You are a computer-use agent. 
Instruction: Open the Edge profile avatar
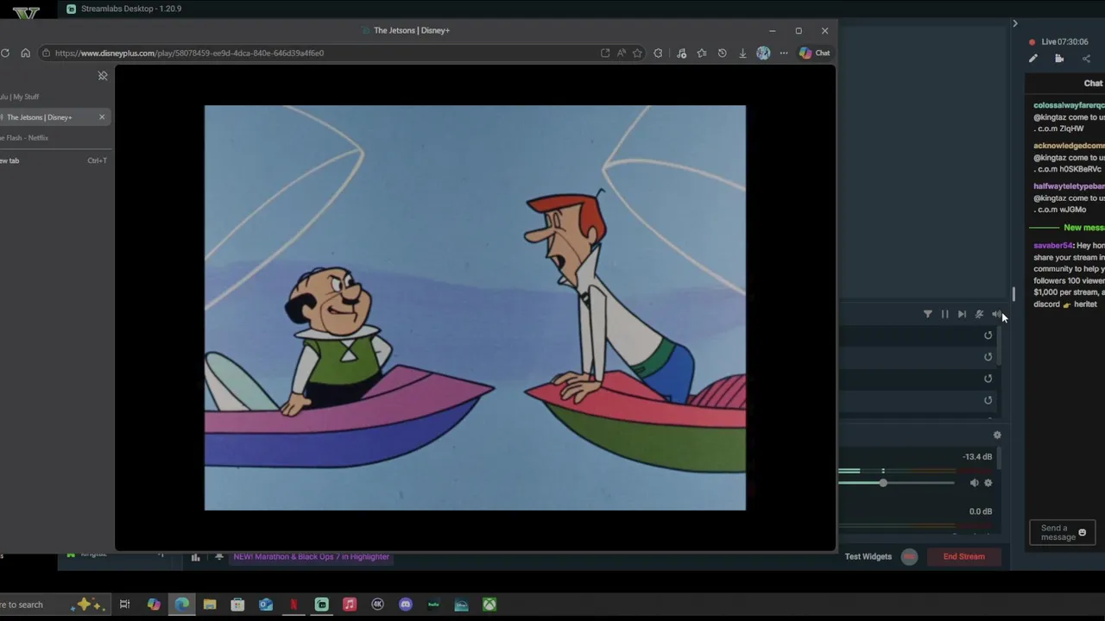(x=763, y=53)
